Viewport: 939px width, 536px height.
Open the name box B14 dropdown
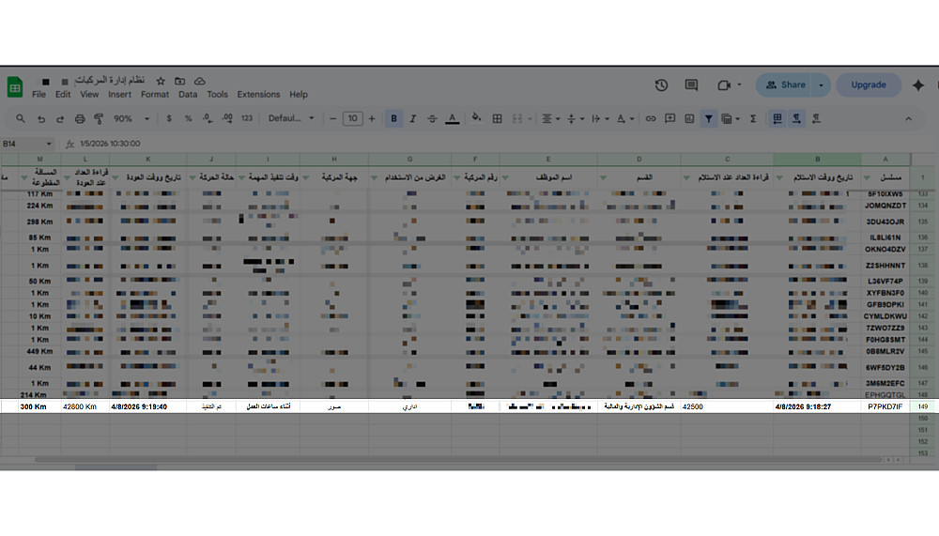point(49,144)
